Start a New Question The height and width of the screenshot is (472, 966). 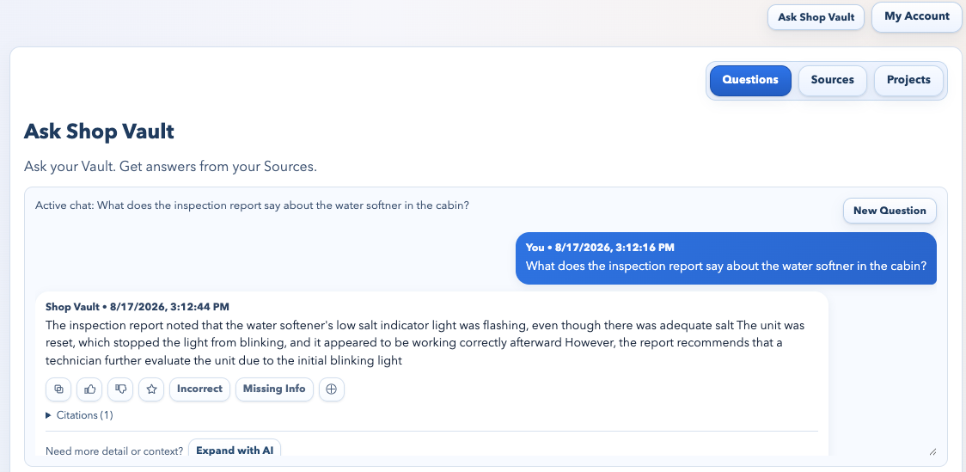(x=890, y=211)
